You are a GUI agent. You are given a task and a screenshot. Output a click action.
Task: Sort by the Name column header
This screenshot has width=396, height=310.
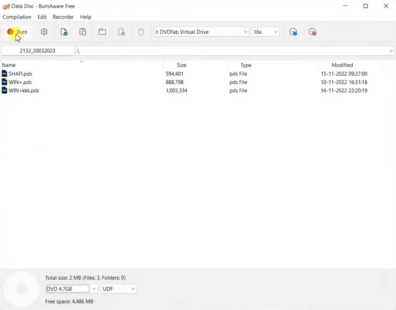click(82, 65)
